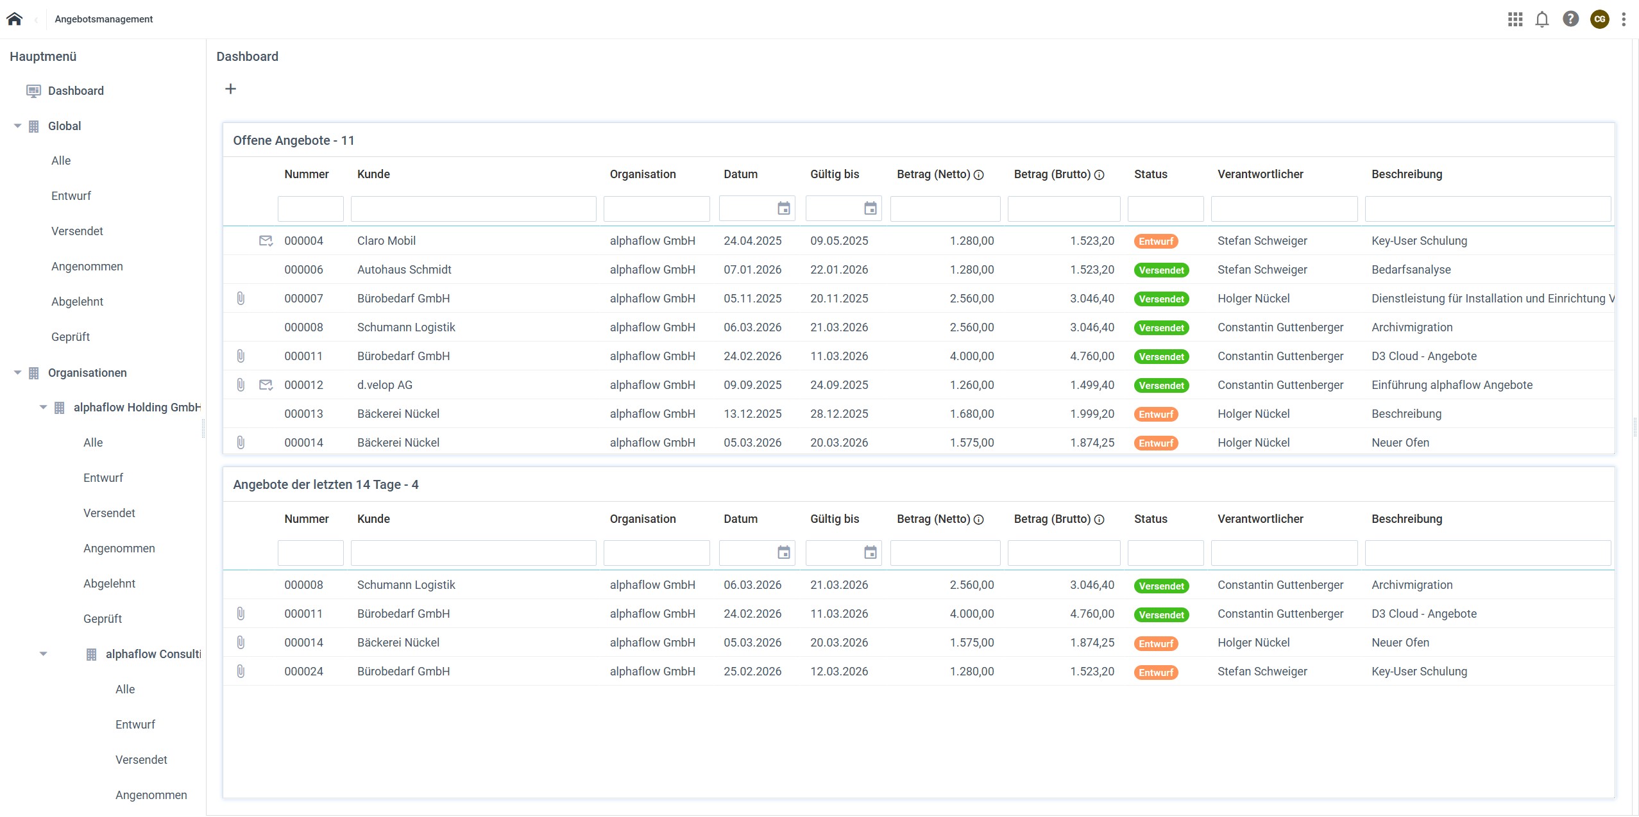Click the Kunde filter field in Offene Angebote
Screen dimensions: 1639x817
tap(473, 209)
